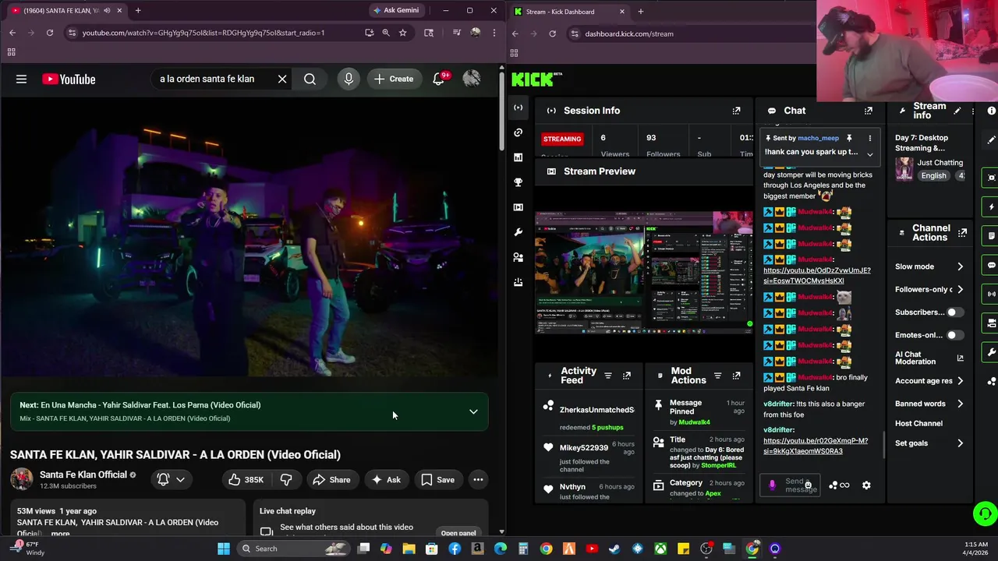This screenshot has height=561, width=998.
Task: Open Kick sidebar link icon
Action: tap(518, 132)
